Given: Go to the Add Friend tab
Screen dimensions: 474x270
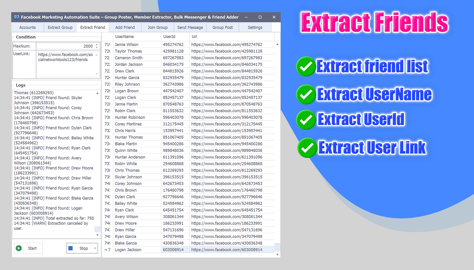Looking at the screenshot, I should 125,27.
